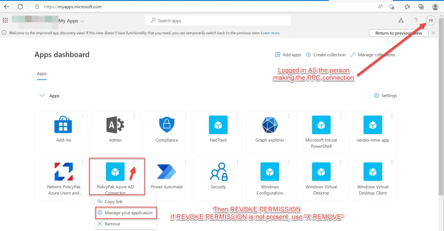Open the FR account profile menu
The width and height of the screenshot is (444, 231).
[431, 20]
